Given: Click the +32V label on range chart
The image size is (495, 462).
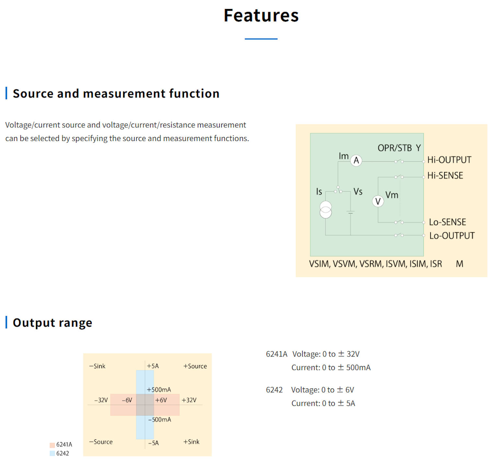Looking at the screenshot, I should tap(189, 400).
